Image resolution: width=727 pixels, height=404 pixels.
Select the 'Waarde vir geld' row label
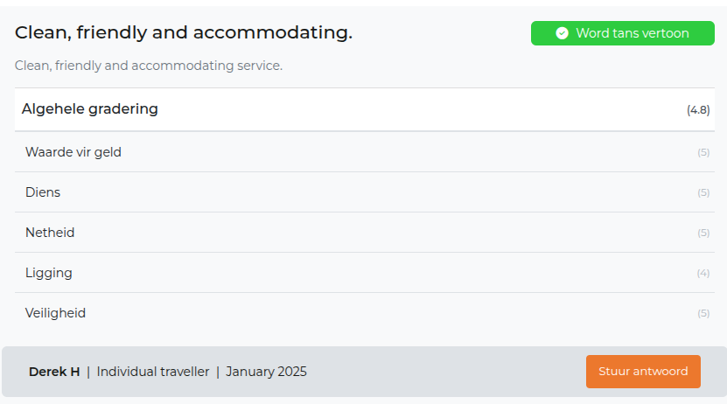[73, 152]
